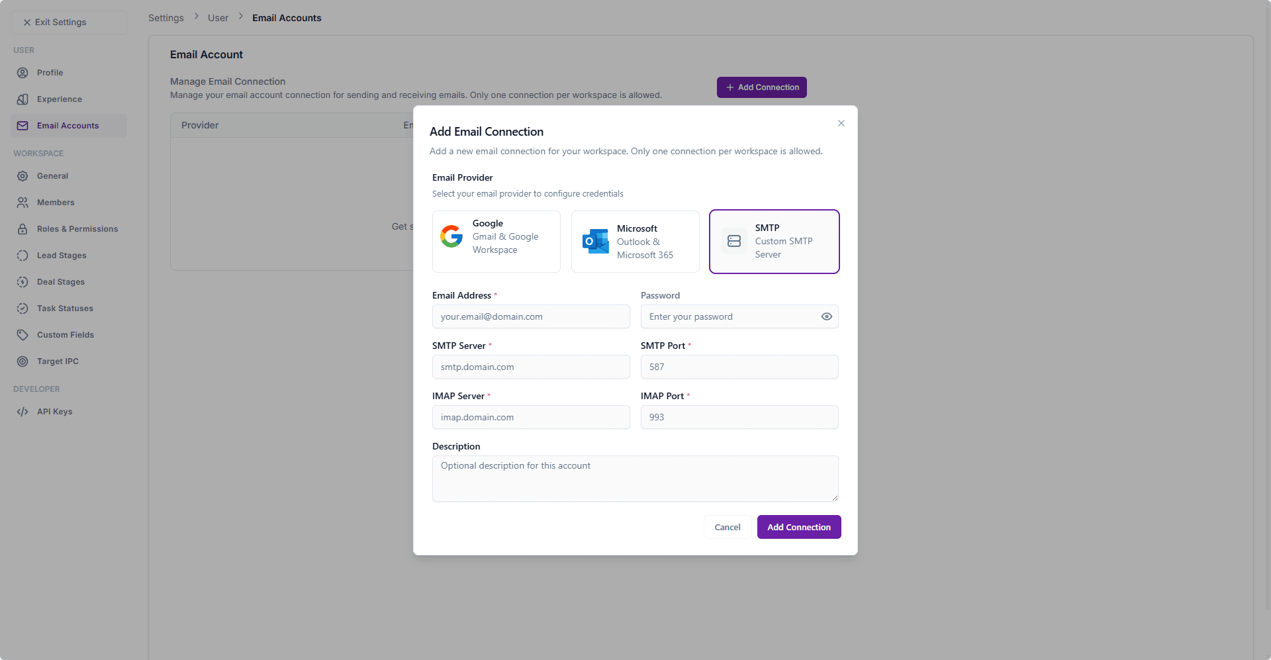This screenshot has width=1271, height=660.
Task: Open Roles & Permissions via lock icon
Action: pyautogui.click(x=22, y=229)
